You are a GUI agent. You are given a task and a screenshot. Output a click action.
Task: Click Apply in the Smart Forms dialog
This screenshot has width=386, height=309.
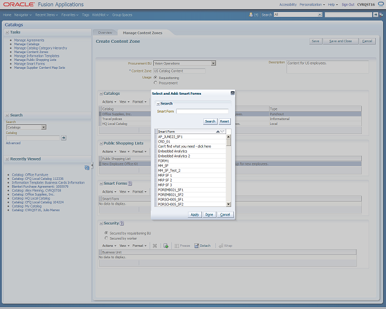click(195, 215)
